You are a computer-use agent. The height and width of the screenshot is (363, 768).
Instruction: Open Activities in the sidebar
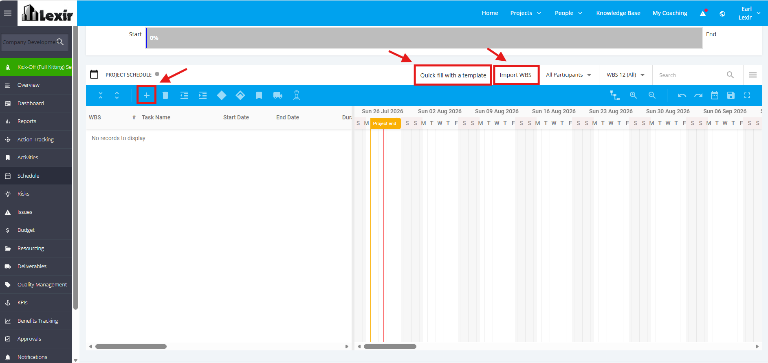coord(36,158)
